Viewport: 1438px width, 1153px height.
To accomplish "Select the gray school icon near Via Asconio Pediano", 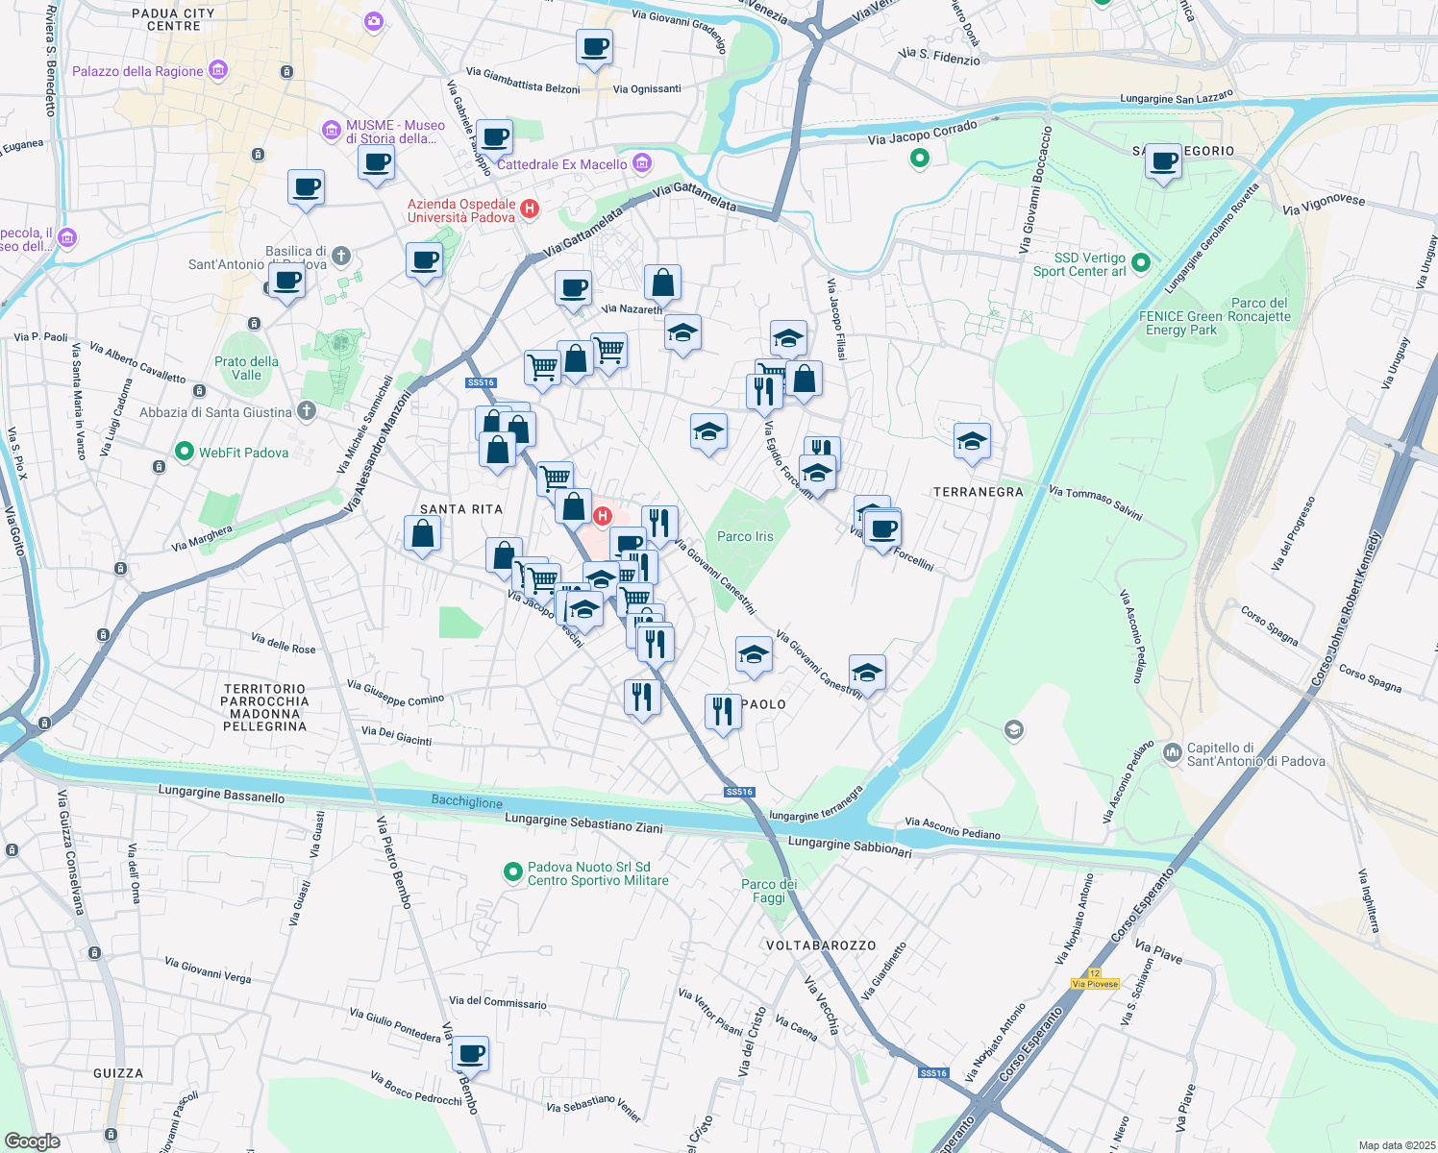I will click(1013, 731).
